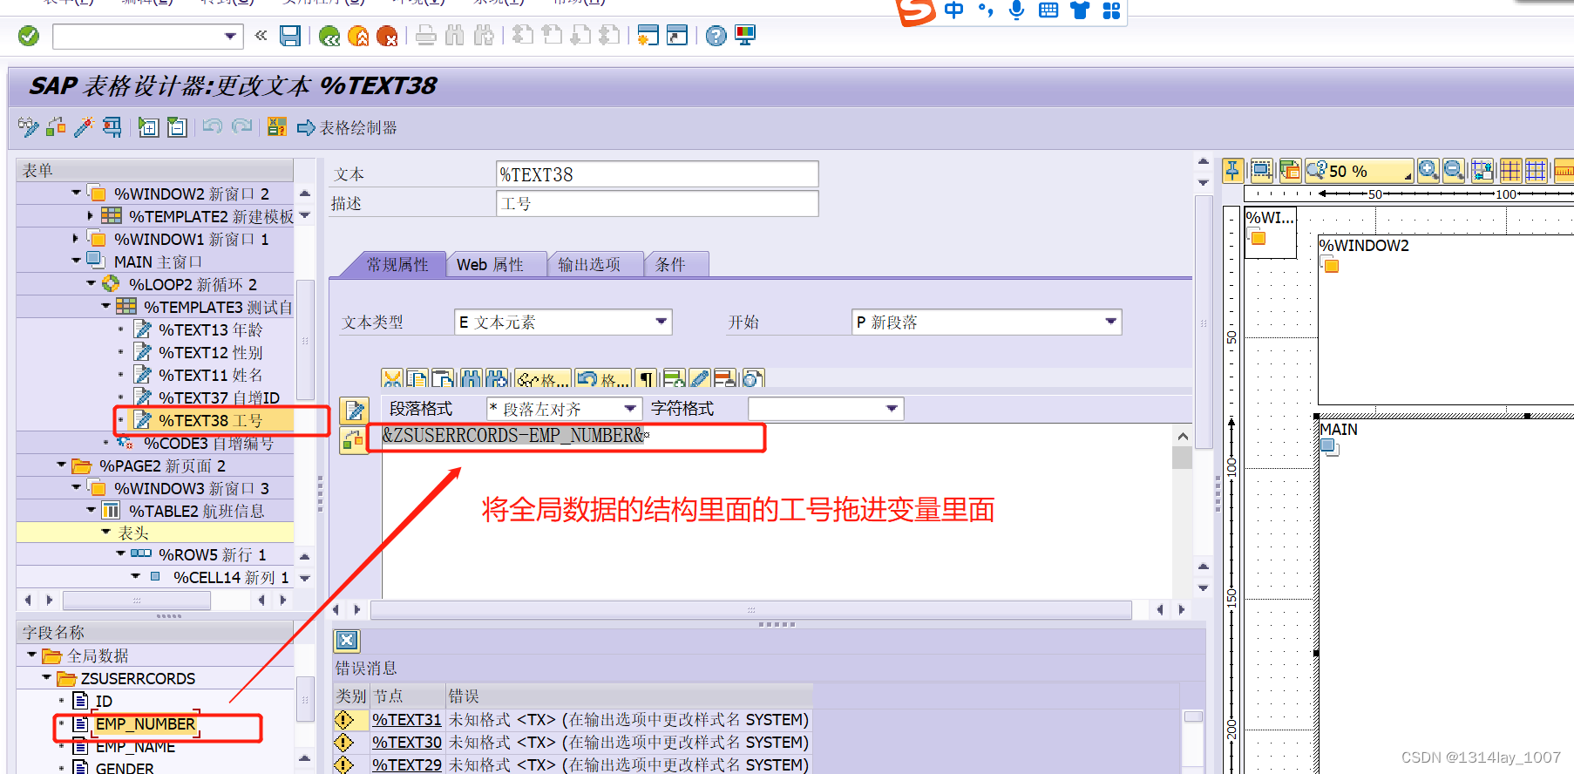Select the MAIN 主窗口 tree node
Image resolution: width=1574 pixels, height=774 pixels.
(158, 261)
